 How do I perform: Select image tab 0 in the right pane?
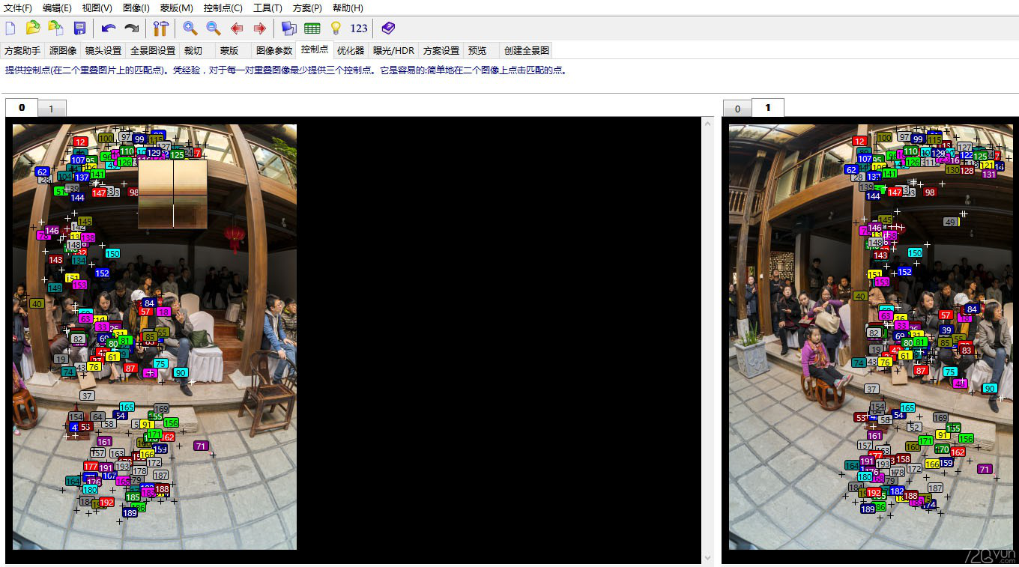pyautogui.click(x=737, y=109)
